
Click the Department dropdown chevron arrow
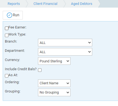pyautogui.click(x=90, y=52)
